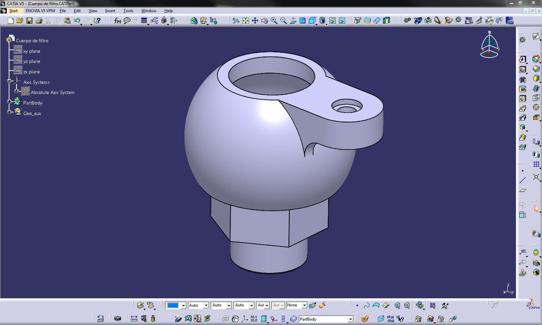Fit All In view icon
The height and width of the screenshot is (325, 542).
tap(246, 20)
